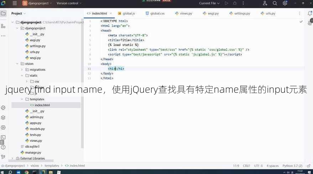Switch to the global.css tab
313x174 pixels.
click(x=155, y=13)
